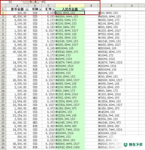Screen dimensions: 145x150
Task: Click cell F18 containing @85000*8.136
Action: [111, 70]
